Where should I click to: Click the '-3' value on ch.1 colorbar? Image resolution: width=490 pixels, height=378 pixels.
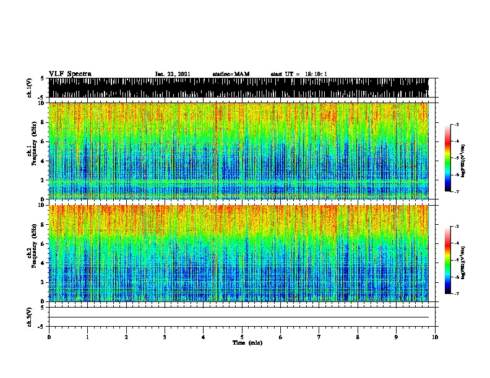coord(457,124)
